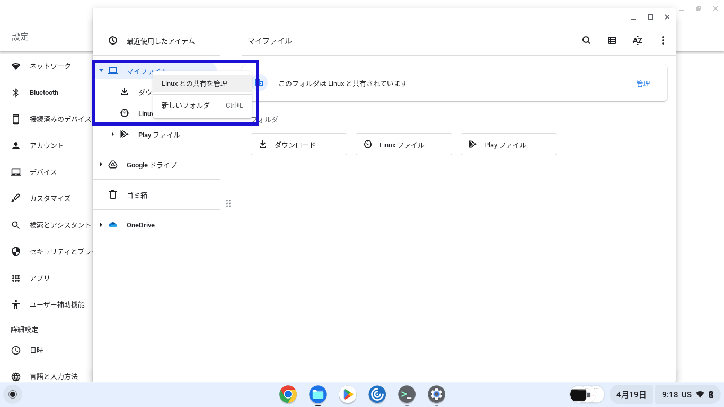
Task: Collapse the マイファイル tree arrow
Action: click(x=101, y=70)
